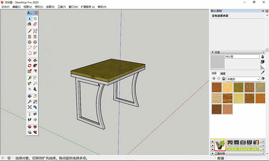Pick the olive green bamboo swatch
The width and height of the screenshot is (269, 161).
tap(238, 88)
